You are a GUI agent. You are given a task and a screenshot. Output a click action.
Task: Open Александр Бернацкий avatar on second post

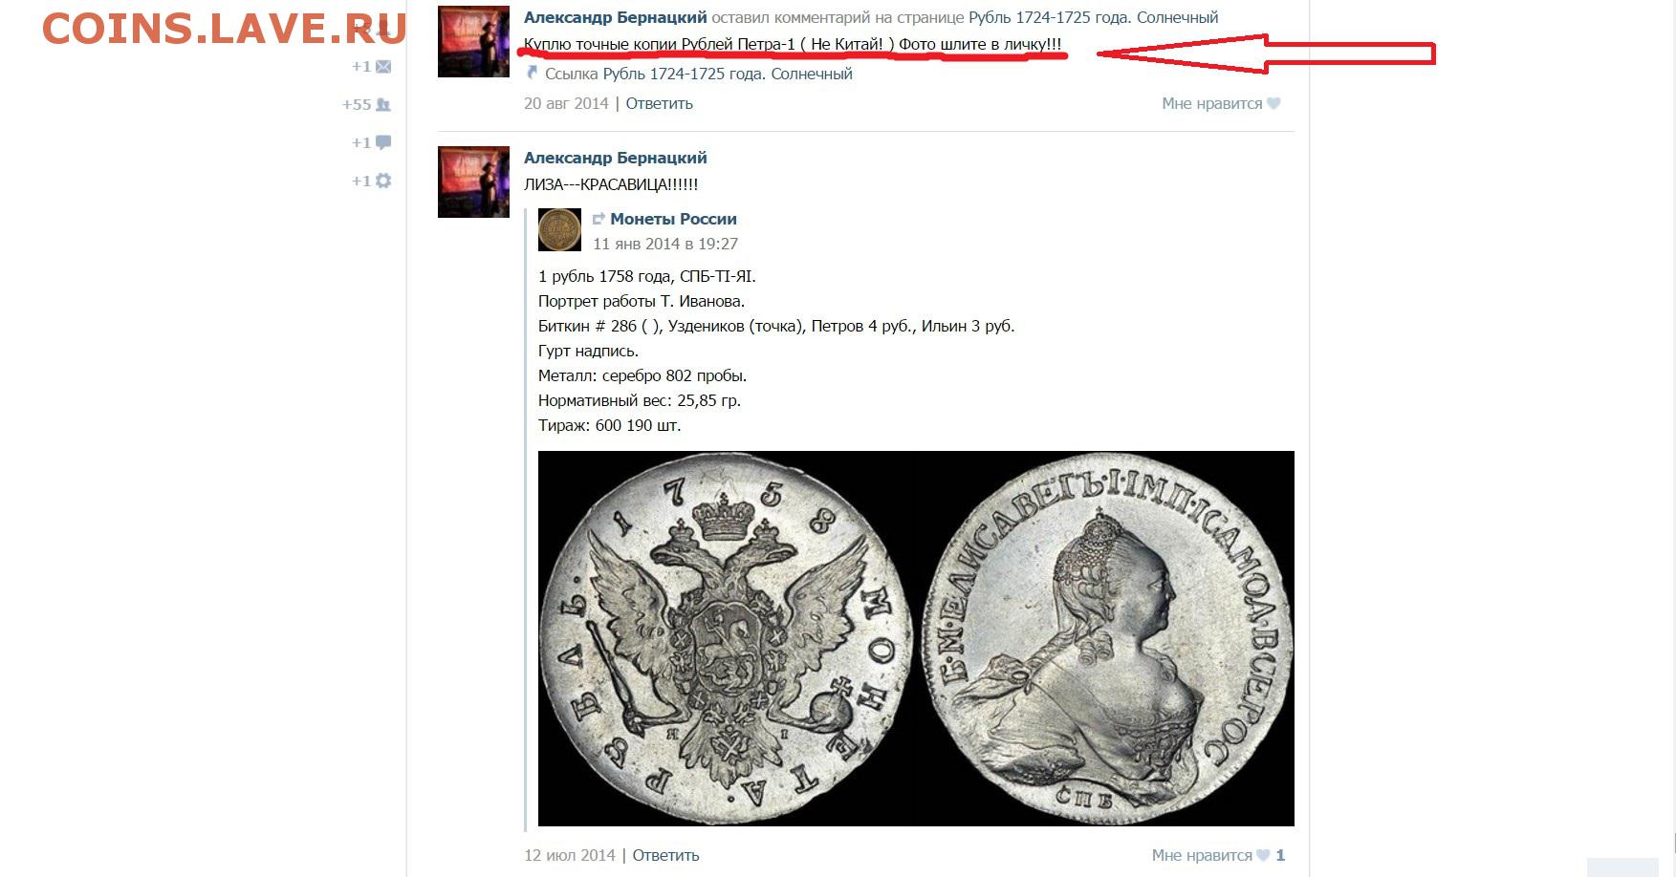point(473,182)
